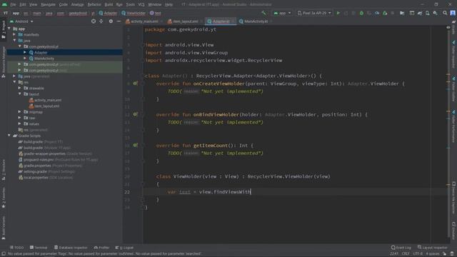Screen dimensions: 457x257
Task: Expand the manifests folder arrow
Action: point(14,35)
